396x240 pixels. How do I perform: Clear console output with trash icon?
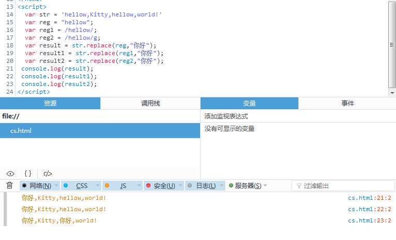click(10, 185)
